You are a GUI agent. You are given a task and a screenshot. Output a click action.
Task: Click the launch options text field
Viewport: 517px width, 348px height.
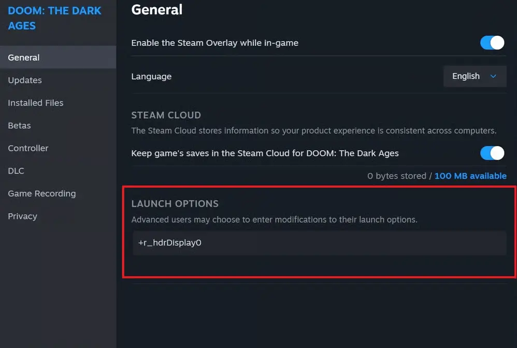320,243
